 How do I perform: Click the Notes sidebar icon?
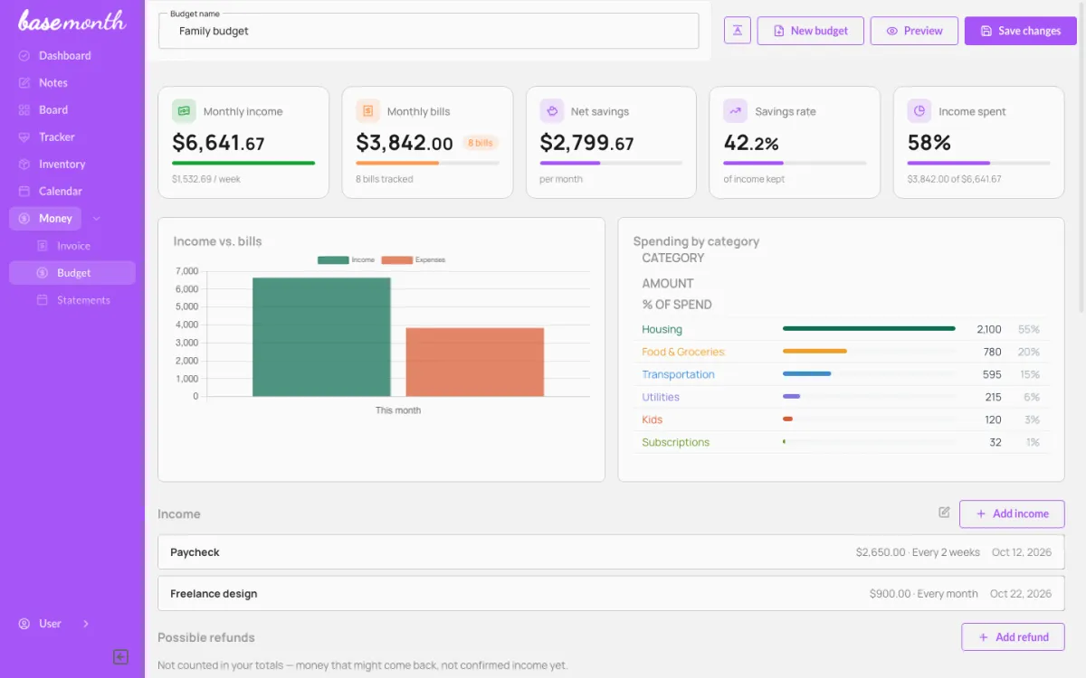click(x=24, y=83)
